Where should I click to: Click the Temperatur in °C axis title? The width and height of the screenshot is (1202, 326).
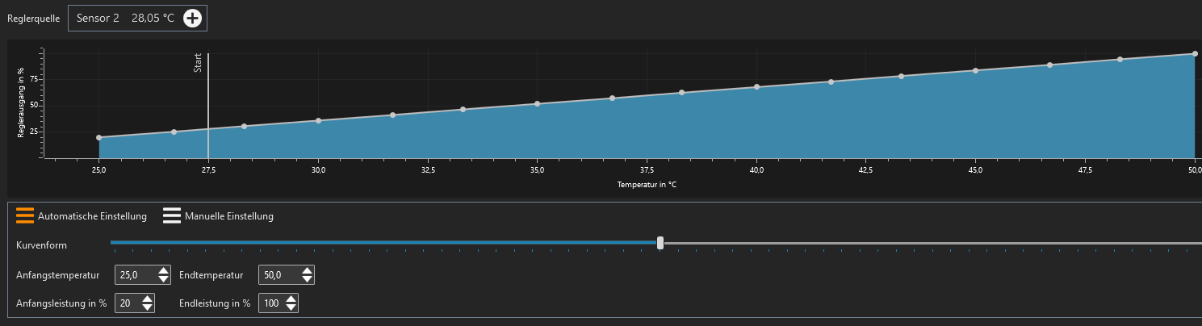pyautogui.click(x=647, y=185)
